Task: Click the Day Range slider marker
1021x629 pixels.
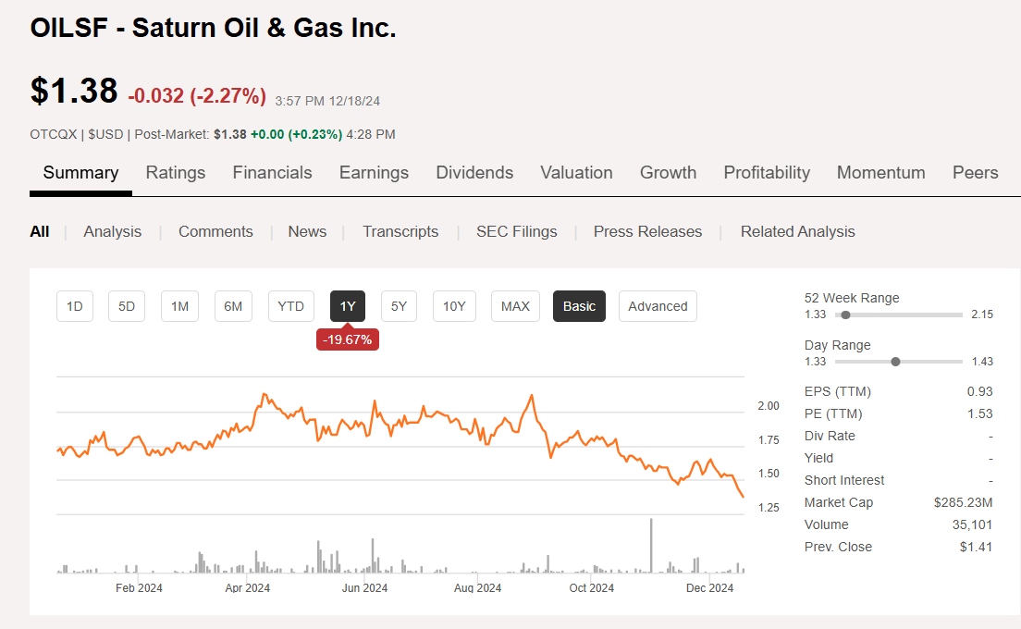Action: coord(895,361)
